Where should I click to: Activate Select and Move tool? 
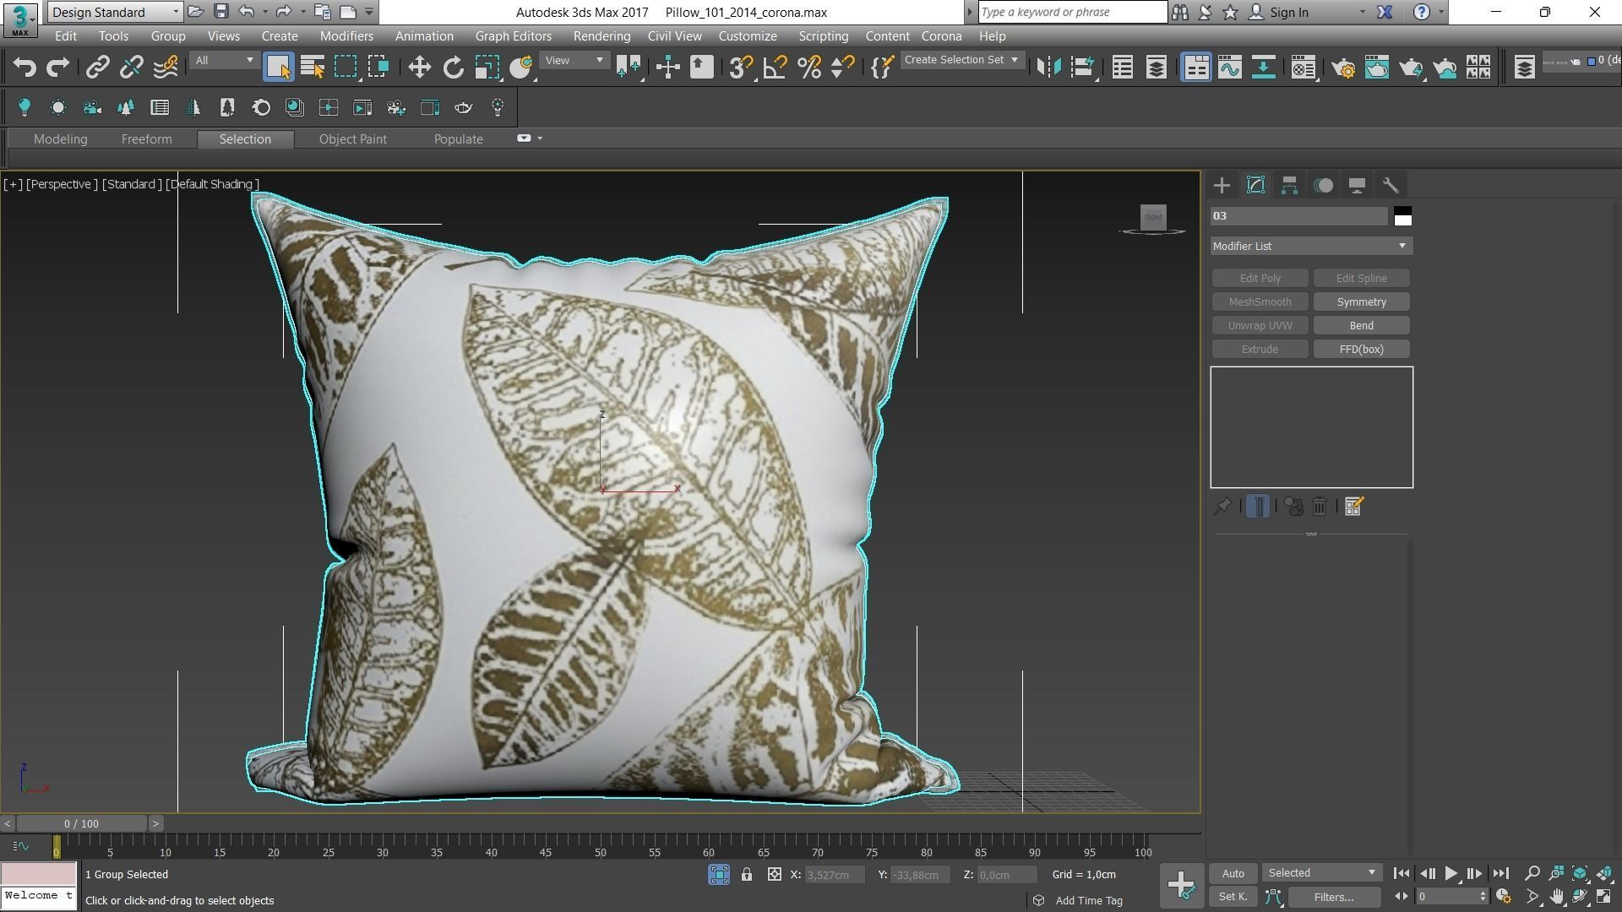pos(419,68)
